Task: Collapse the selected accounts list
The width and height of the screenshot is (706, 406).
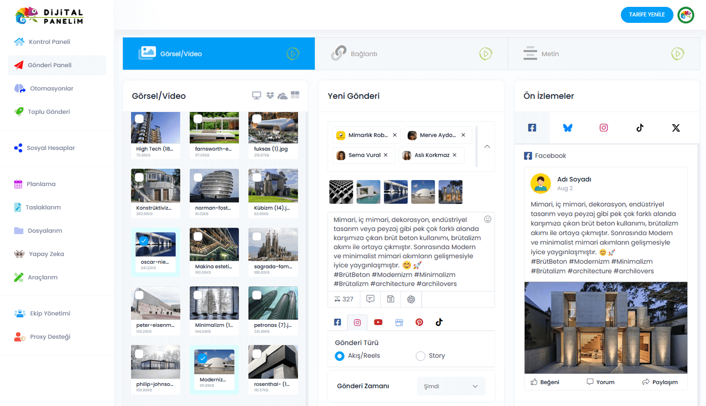Action: pyautogui.click(x=487, y=147)
